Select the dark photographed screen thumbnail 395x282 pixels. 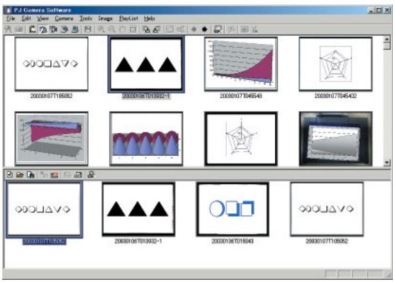(335, 139)
